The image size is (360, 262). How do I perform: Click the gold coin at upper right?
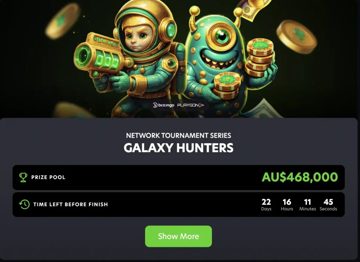coord(296,37)
